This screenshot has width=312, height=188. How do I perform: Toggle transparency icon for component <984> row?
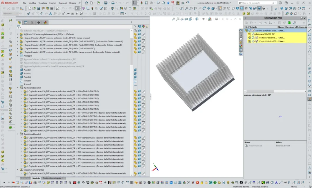click(143, 138)
